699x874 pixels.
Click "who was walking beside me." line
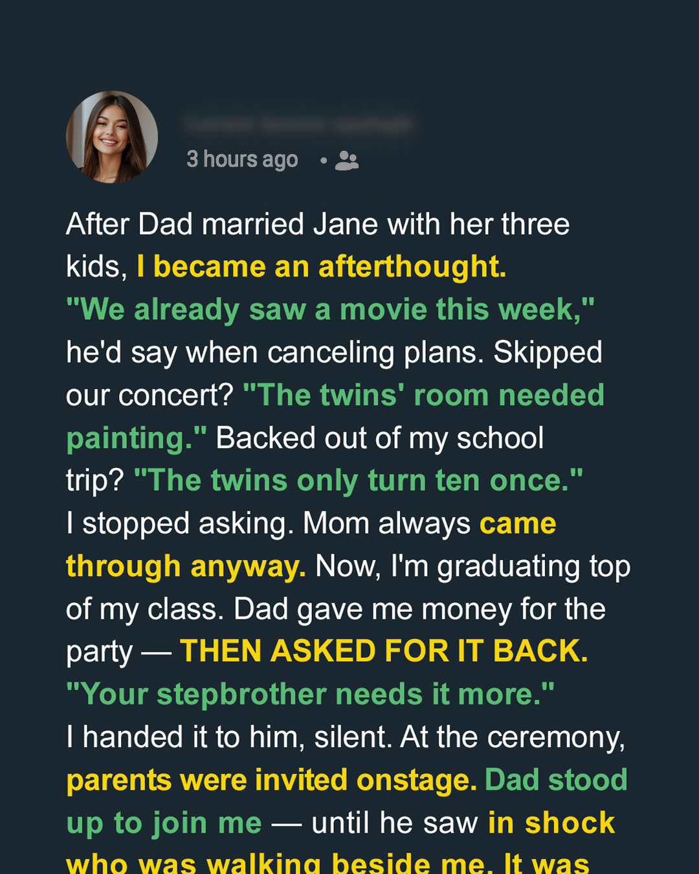pyautogui.click(x=280, y=864)
